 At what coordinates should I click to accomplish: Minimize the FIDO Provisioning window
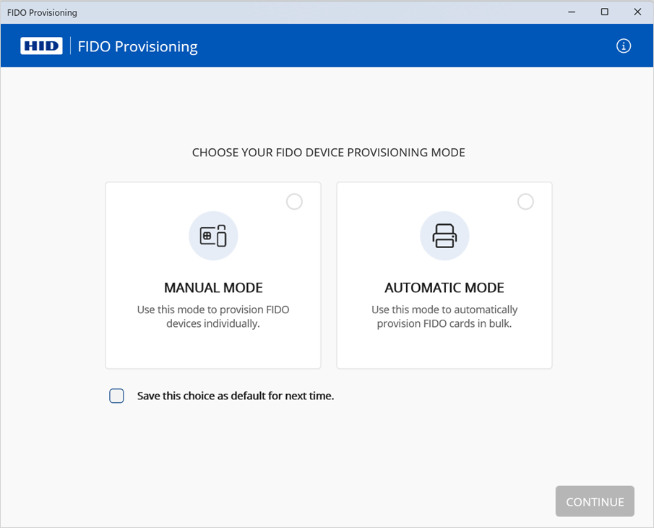[572, 12]
